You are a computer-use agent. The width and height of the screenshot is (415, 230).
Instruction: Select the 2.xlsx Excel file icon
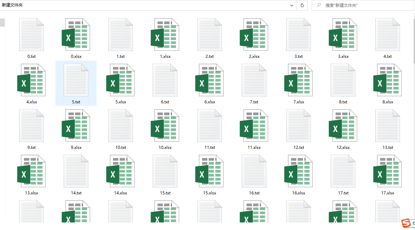[x=254, y=34]
